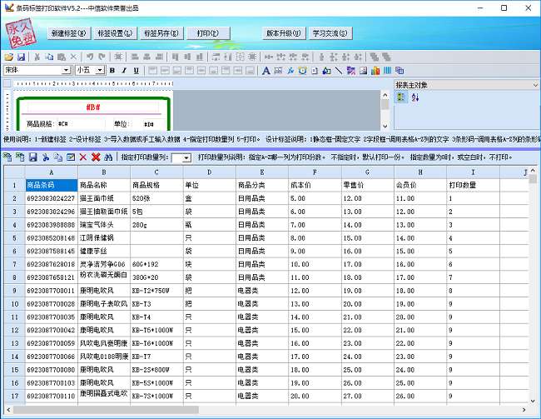Viewport: 541px width, 419px height.
Task: Click the paste clipboard icon in top toolbar
Action: [x=62, y=57]
